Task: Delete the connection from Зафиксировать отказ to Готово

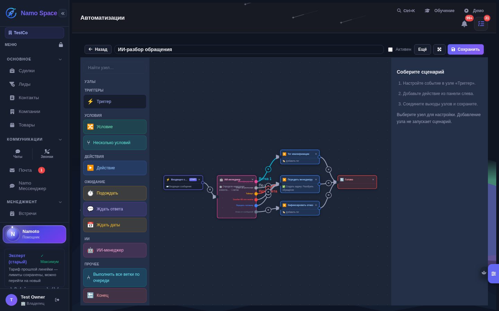Action: coord(329,195)
